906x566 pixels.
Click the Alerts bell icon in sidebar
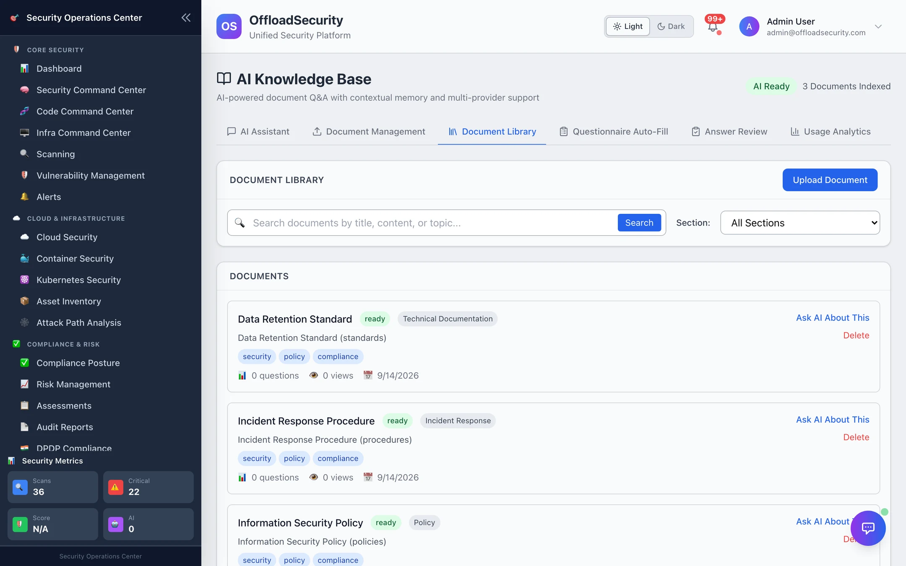pos(25,197)
